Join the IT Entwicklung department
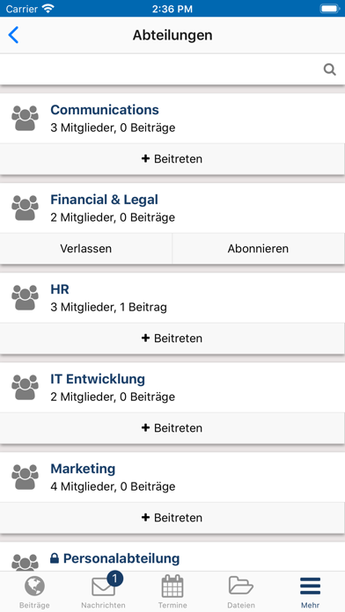 click(x=172, y=428)
